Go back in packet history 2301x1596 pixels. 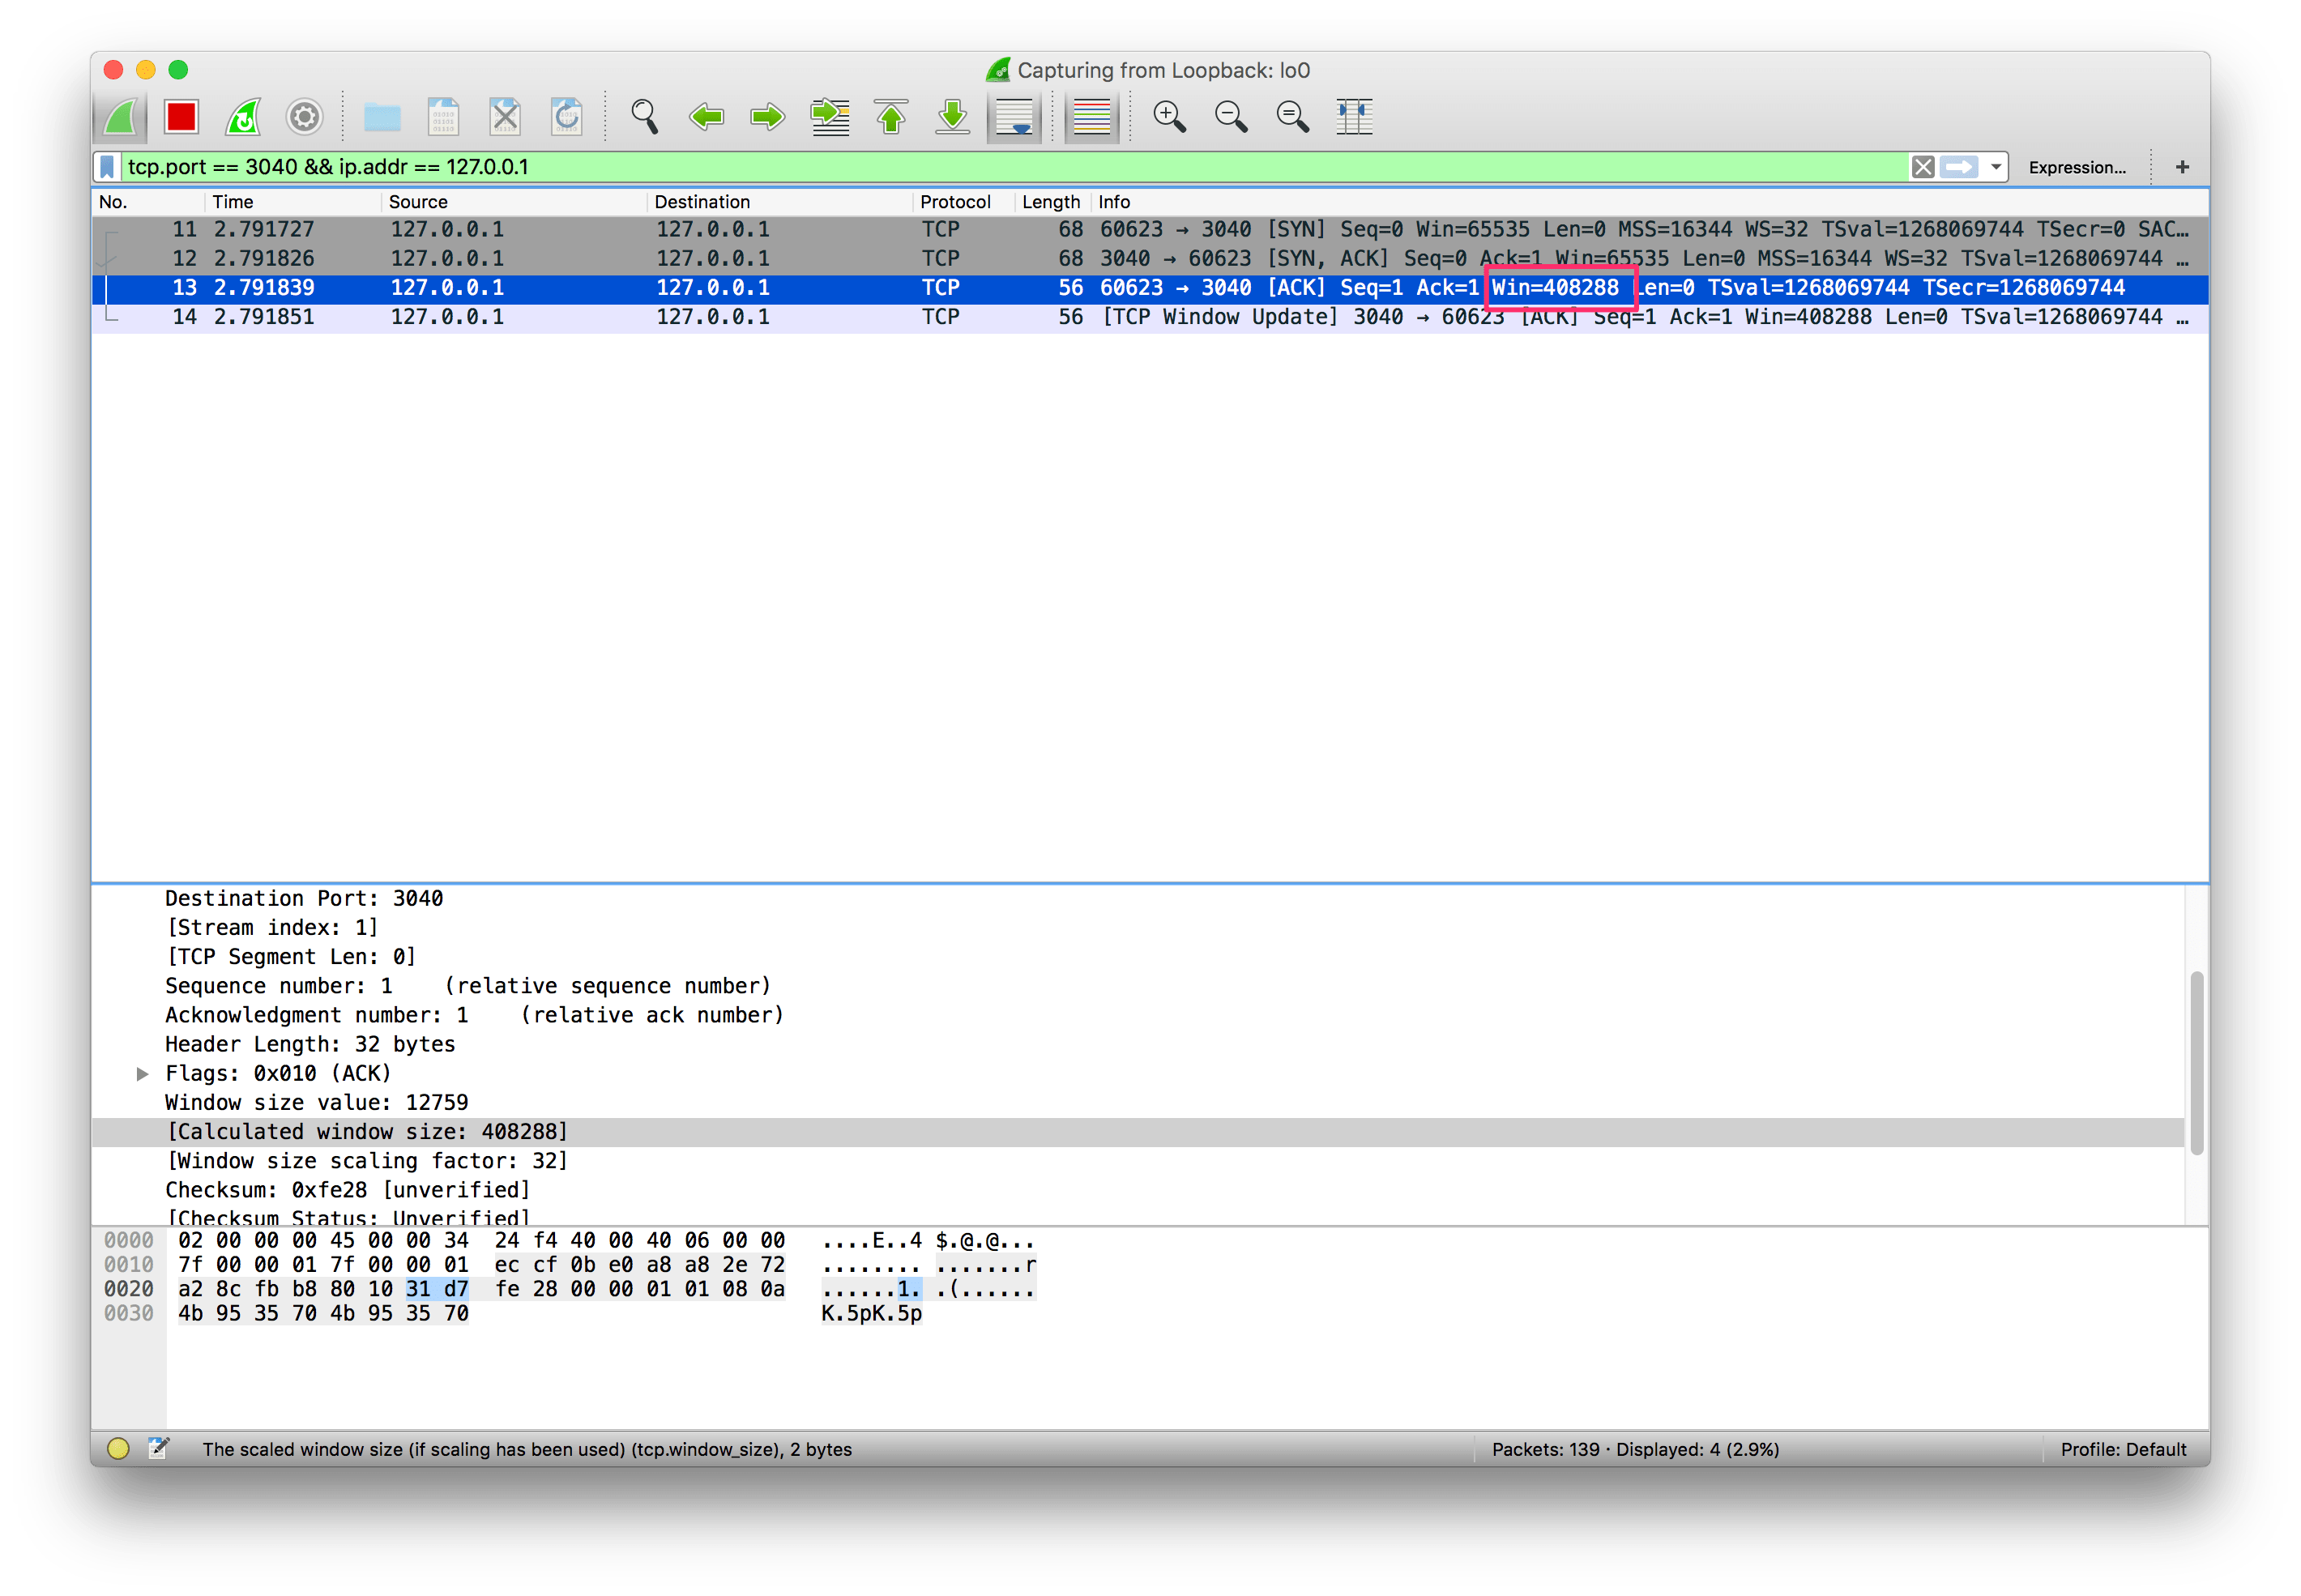[706, 117]
